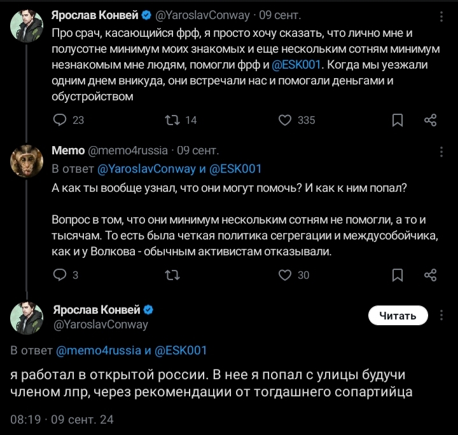Image resolution: width=458 pixels, height=435 pixels.
Task: Click the 08:19 · 09 сент. 24 timestamp
Action: pos(62,419)
